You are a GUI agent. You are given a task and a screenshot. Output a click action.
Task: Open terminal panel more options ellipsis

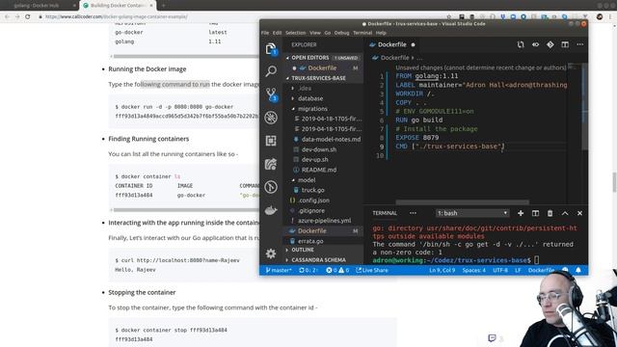(x=413, y=213)
